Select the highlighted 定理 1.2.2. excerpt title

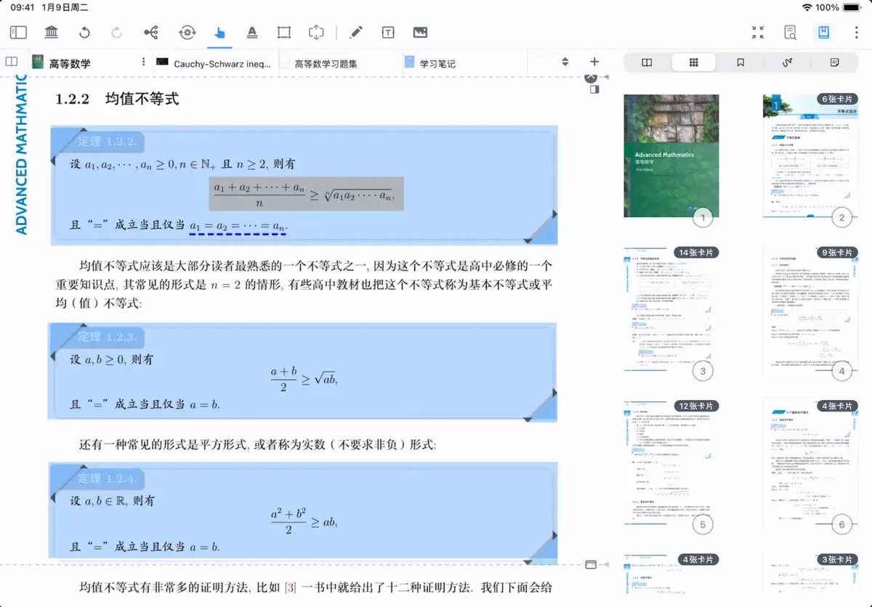107,142
